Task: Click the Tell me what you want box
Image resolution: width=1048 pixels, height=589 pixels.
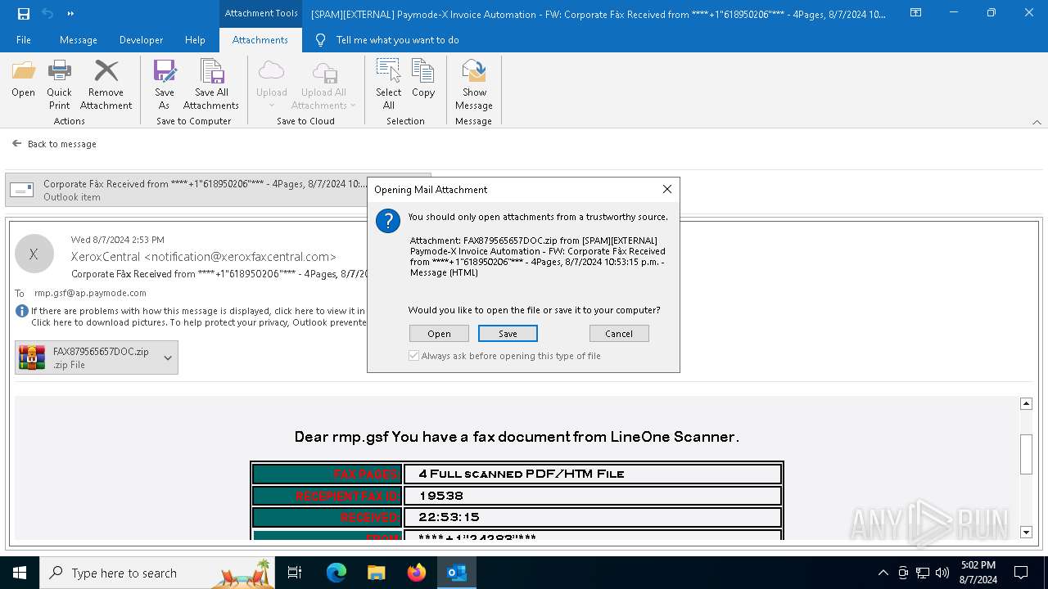Action: (397, 39)
